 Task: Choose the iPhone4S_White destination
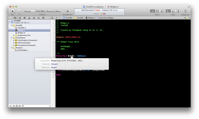pos(48,11)
